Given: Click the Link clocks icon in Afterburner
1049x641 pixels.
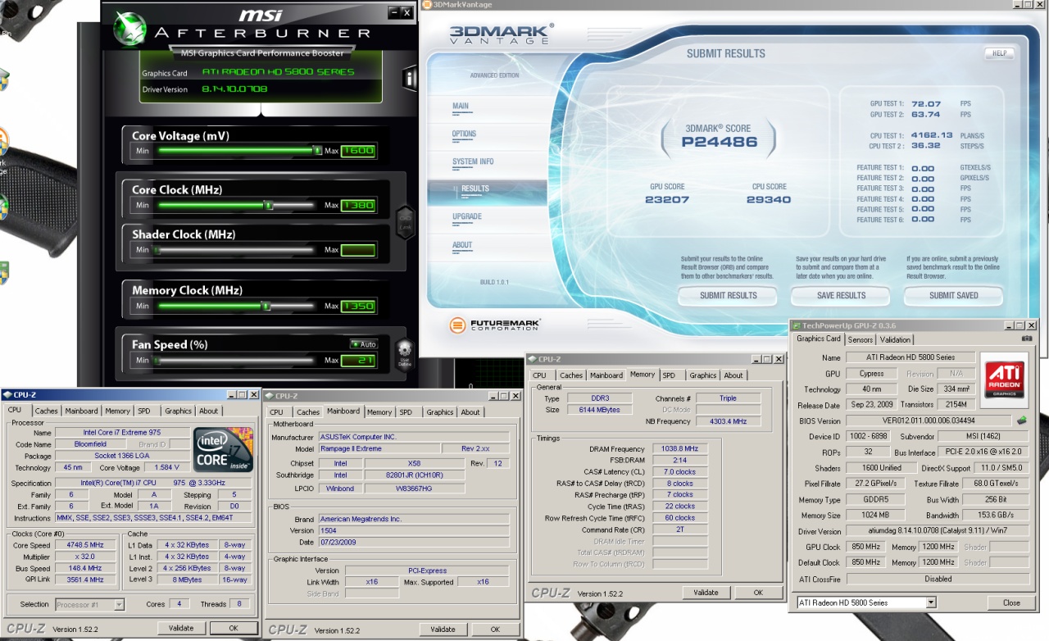Looking at the screenshot, I should coord(405,222).
